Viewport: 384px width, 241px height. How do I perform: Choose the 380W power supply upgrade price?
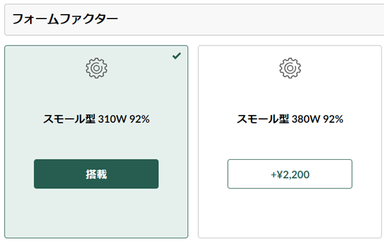(290, 175)
